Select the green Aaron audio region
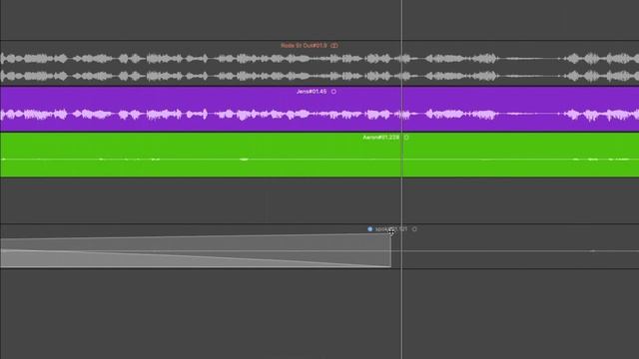 319,155
